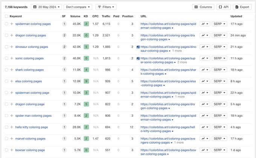The image size is (256, 158).
Task: Click KD badge 0 for bowser coloring page
Action: [86, 150]
